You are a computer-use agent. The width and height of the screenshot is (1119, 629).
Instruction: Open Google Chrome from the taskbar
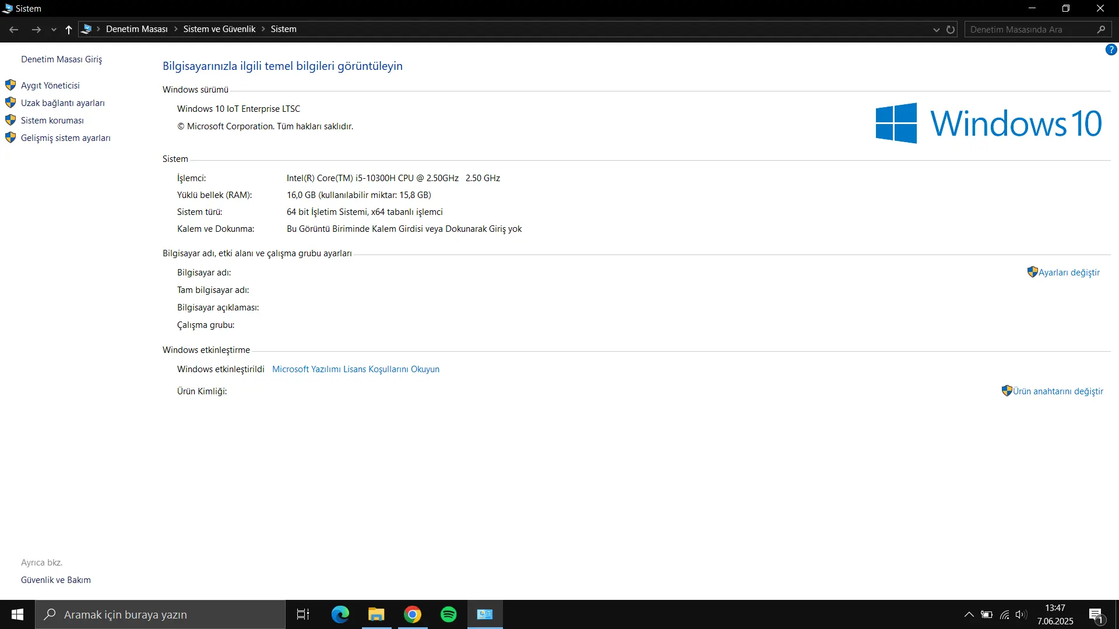tap(413, 614)
